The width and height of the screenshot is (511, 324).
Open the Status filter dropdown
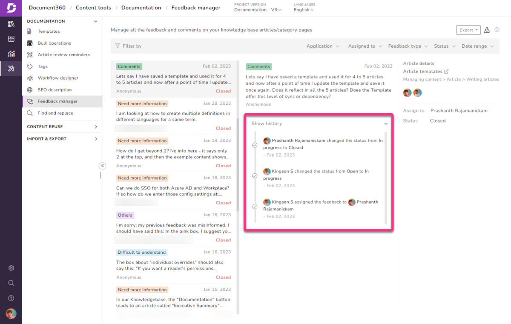point(445,46)
